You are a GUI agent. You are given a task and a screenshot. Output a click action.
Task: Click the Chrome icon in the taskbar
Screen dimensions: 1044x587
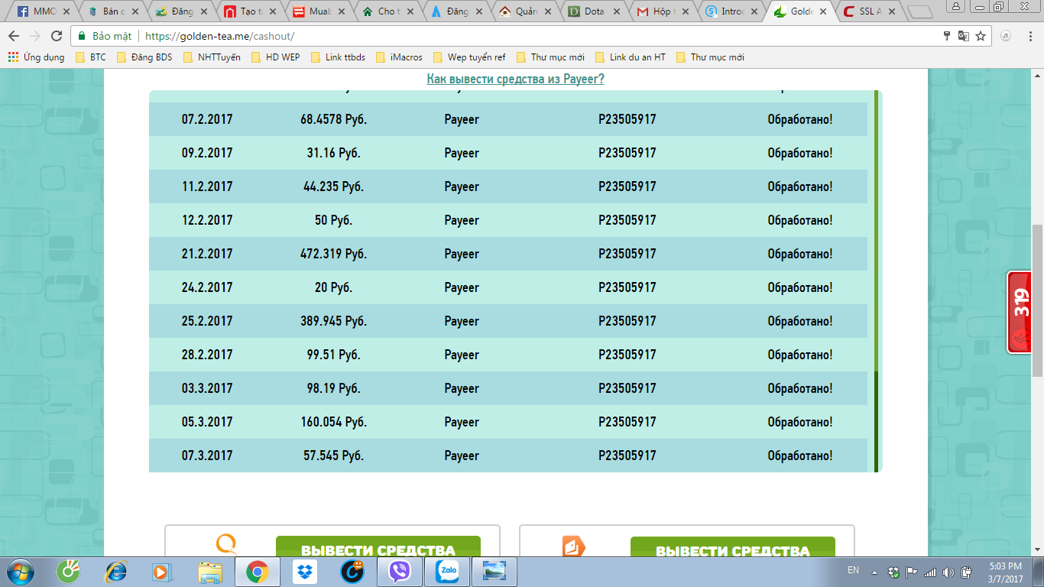pyautogui.click(x=257, y=572)
